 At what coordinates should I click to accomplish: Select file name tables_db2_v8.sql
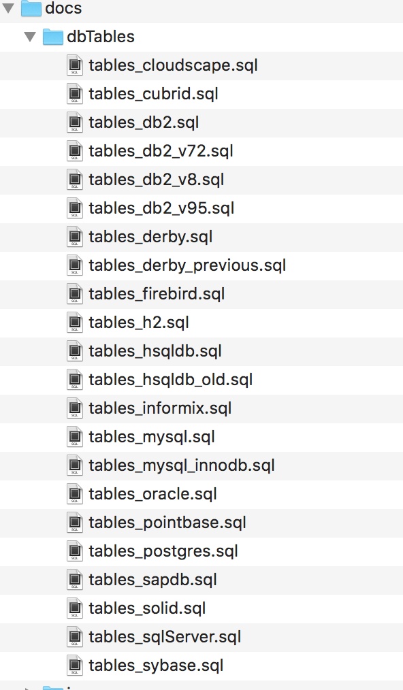click(x=157, y=180)
